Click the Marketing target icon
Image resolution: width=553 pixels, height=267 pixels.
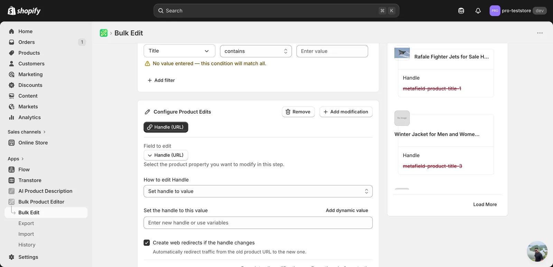point(11,74)
